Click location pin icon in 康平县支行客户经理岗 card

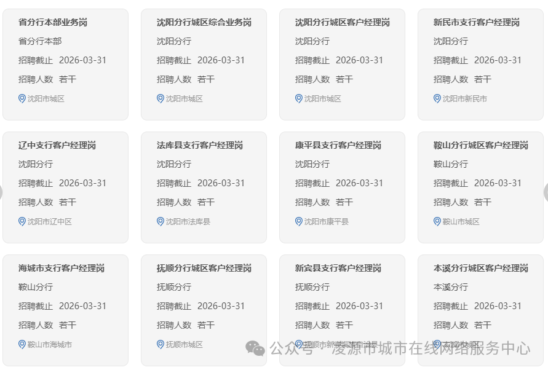299,221
